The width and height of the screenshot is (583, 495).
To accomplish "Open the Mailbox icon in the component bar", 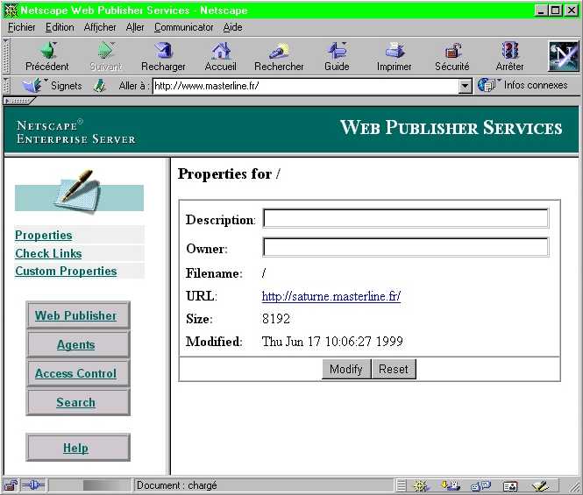I will [451, 485].
